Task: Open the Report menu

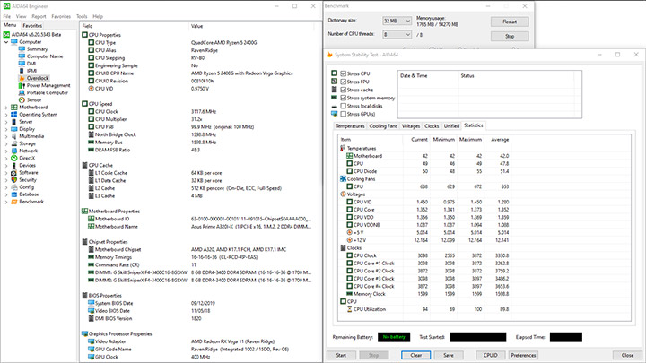Action: click(x=39, y=16)
